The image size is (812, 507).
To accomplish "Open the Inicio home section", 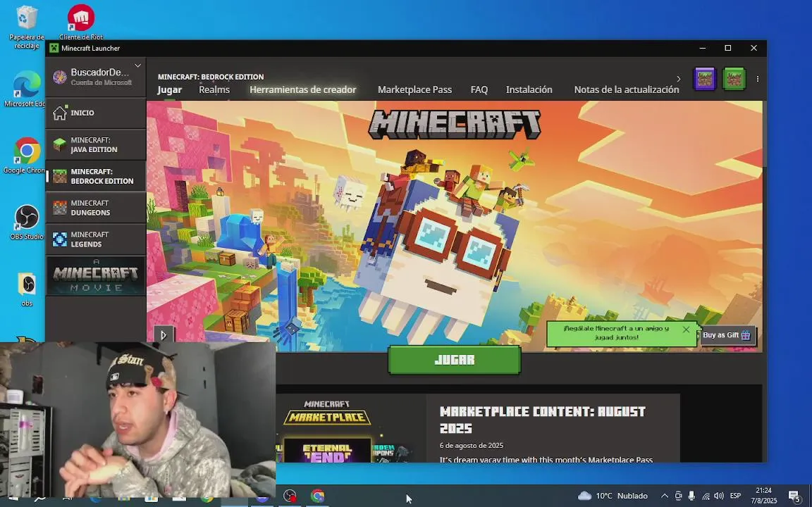I will [95, 113].
